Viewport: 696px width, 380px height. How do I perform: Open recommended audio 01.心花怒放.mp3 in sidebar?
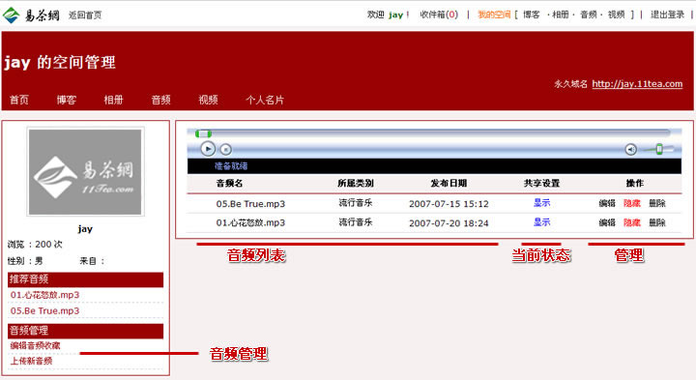click(x=44, y=295)
